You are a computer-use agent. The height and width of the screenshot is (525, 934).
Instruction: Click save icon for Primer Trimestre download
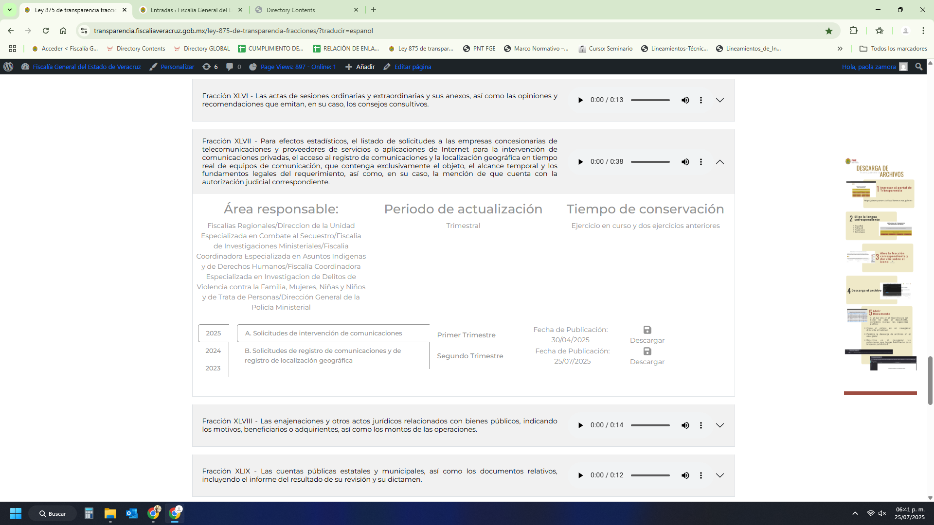tap(647, 330)
